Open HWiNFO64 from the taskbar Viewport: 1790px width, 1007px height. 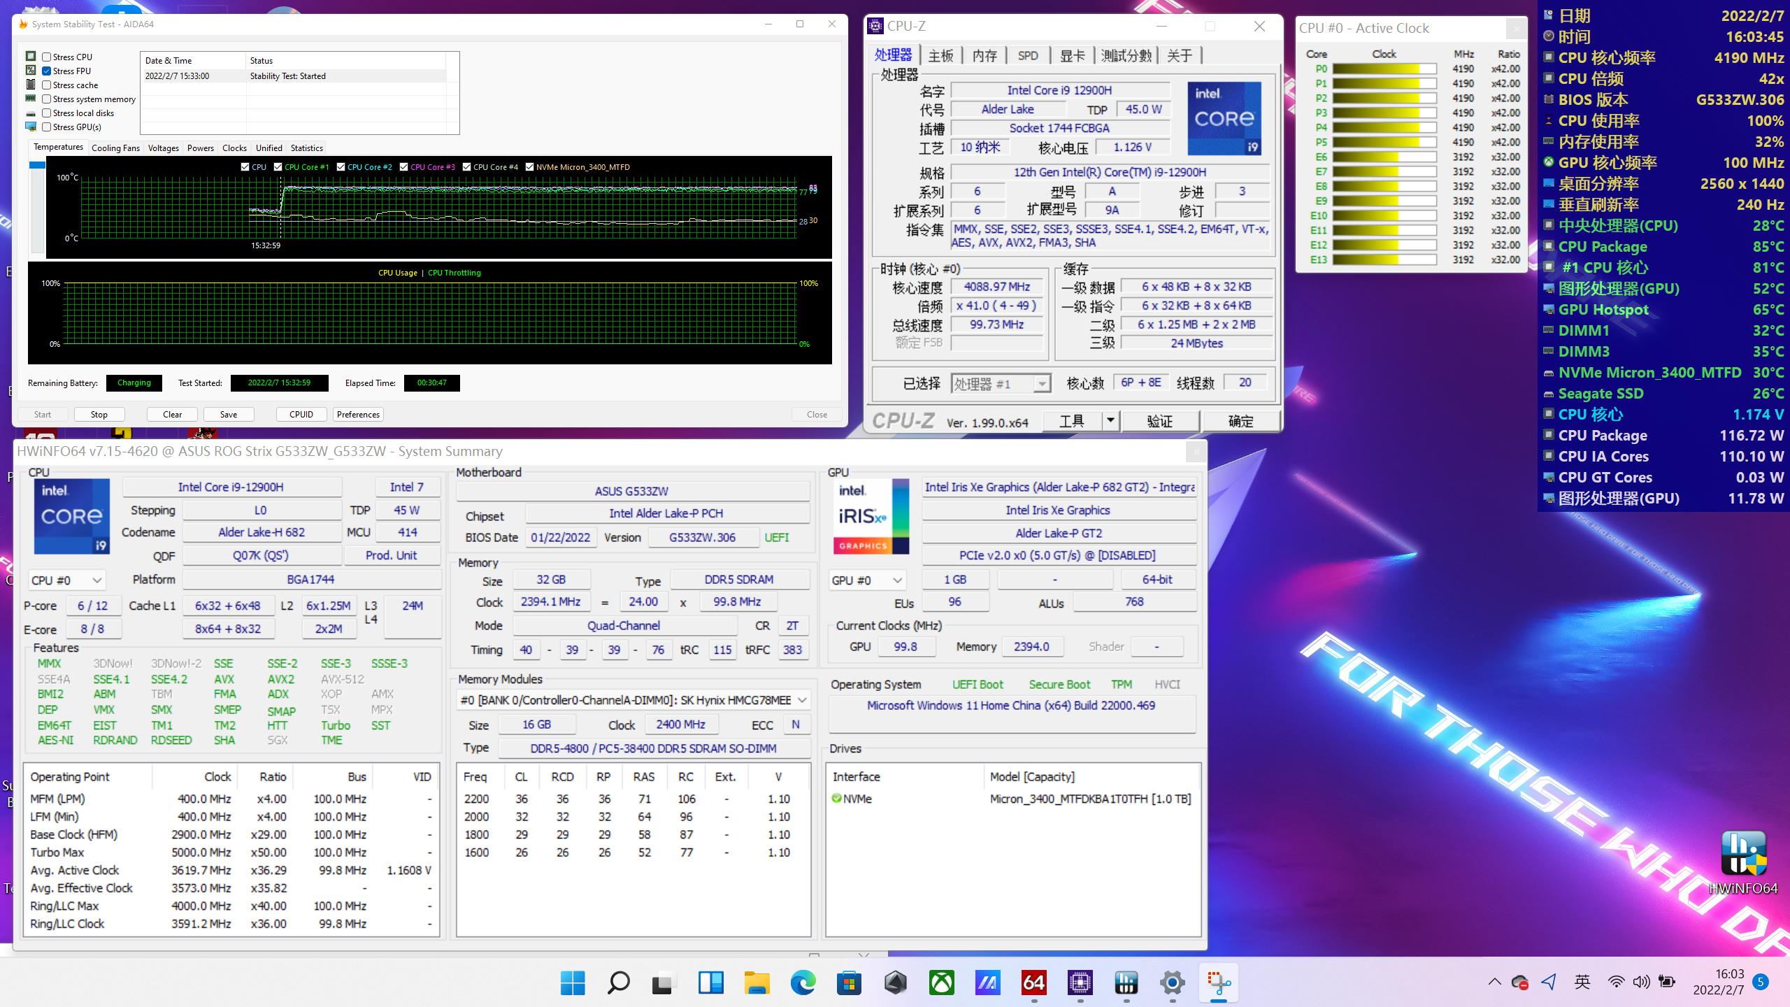point(1126,983)
